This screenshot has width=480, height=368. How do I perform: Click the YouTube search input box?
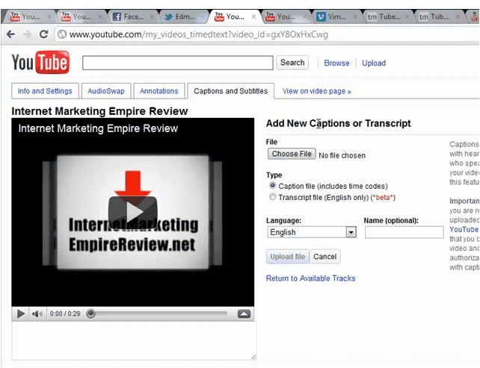pyautogui.click(x=178, y=63)
